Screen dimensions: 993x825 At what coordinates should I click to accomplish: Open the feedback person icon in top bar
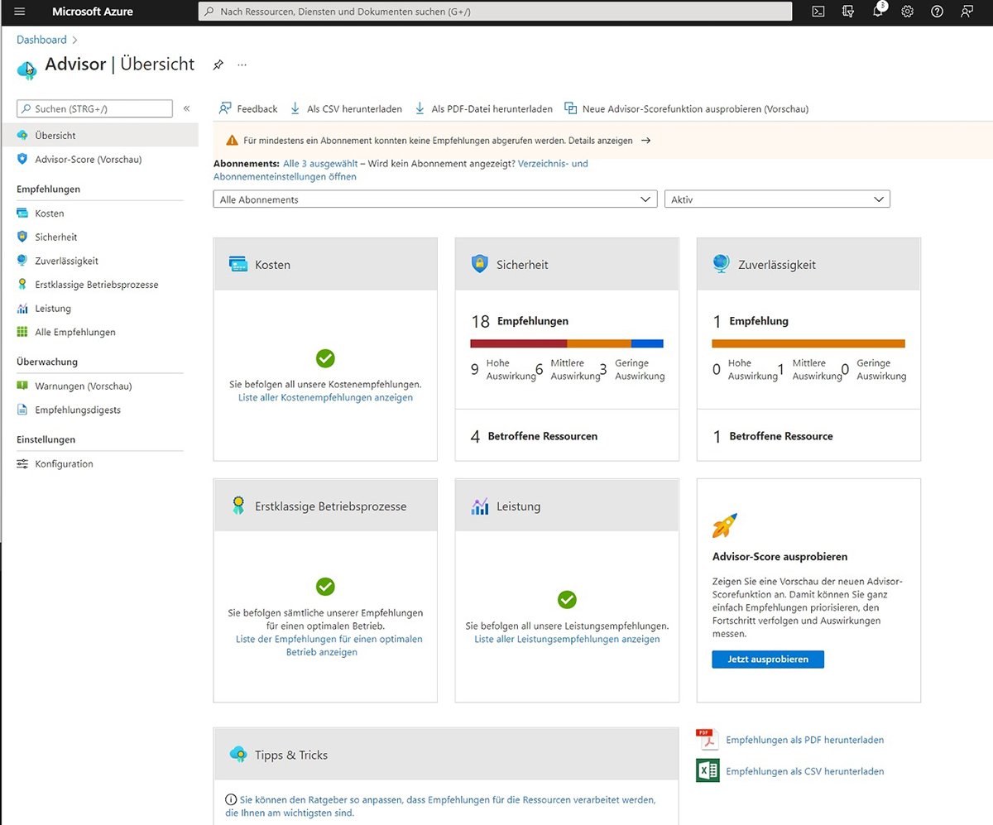(x=967, y=12)
